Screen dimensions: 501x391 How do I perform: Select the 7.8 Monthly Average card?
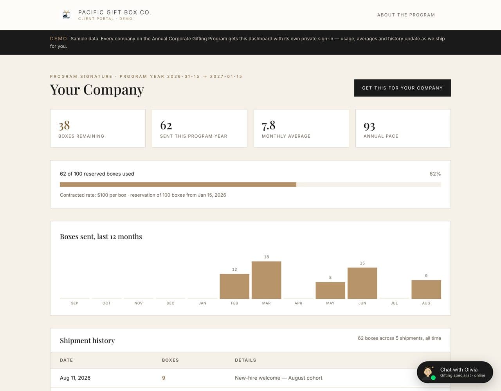point(301,128)
